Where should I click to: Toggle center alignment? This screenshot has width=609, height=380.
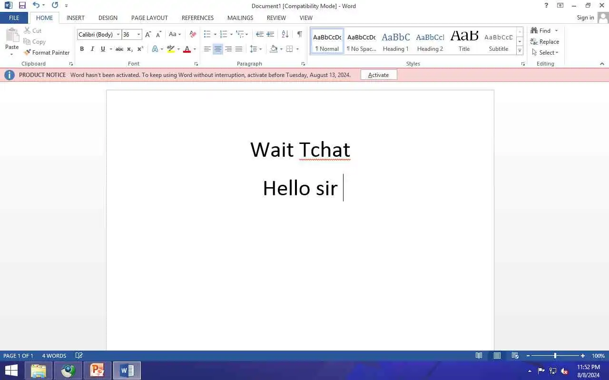point(218,49)
